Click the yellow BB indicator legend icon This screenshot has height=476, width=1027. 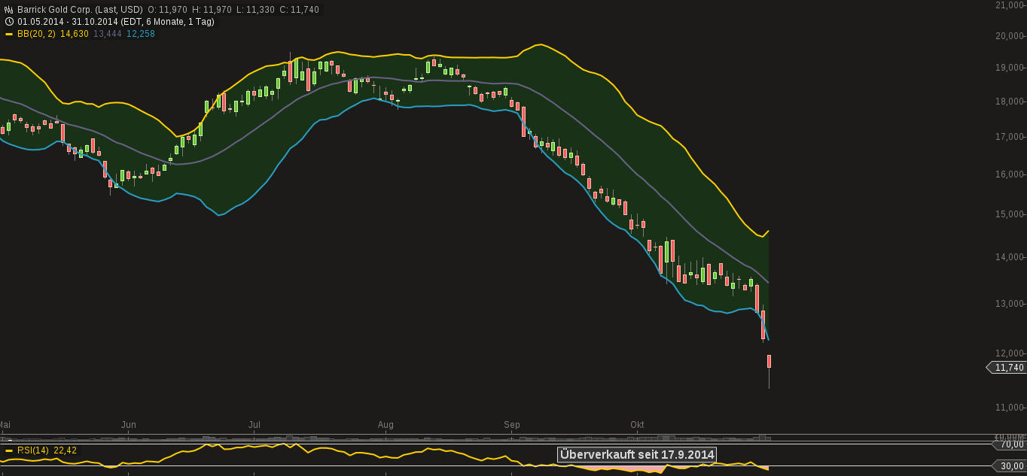10,33
